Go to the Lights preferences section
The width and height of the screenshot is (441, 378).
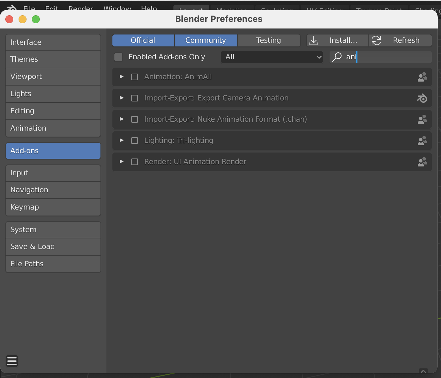coord(53,94)
